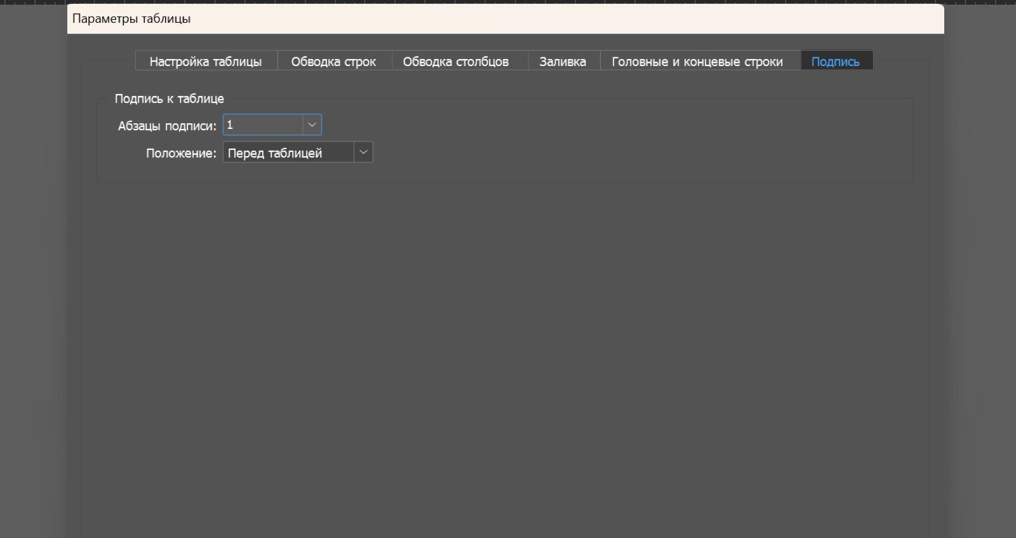Open the Положение dropdown arrow
The width and height of the screenshot is (1016, 538).
363,152
